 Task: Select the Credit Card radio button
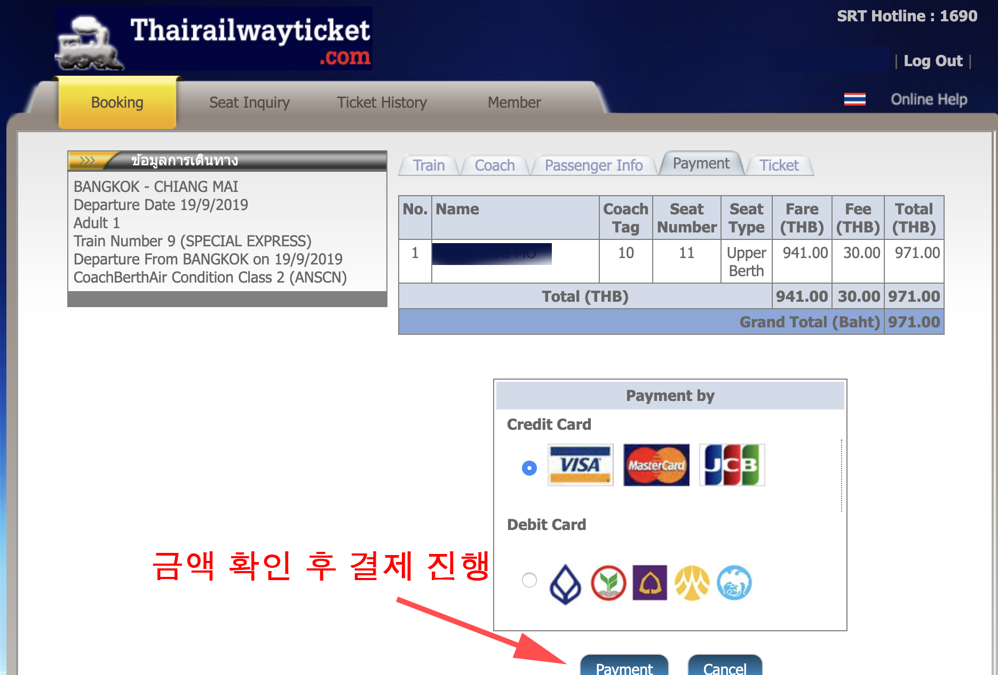point(529,468)
